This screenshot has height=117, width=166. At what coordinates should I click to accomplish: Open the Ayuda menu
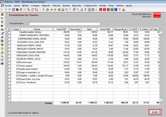[x=129, y=6]
